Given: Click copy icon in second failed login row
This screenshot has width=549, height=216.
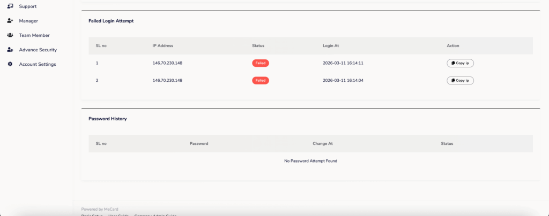Looking at the screenshot, I should [453, 81].
